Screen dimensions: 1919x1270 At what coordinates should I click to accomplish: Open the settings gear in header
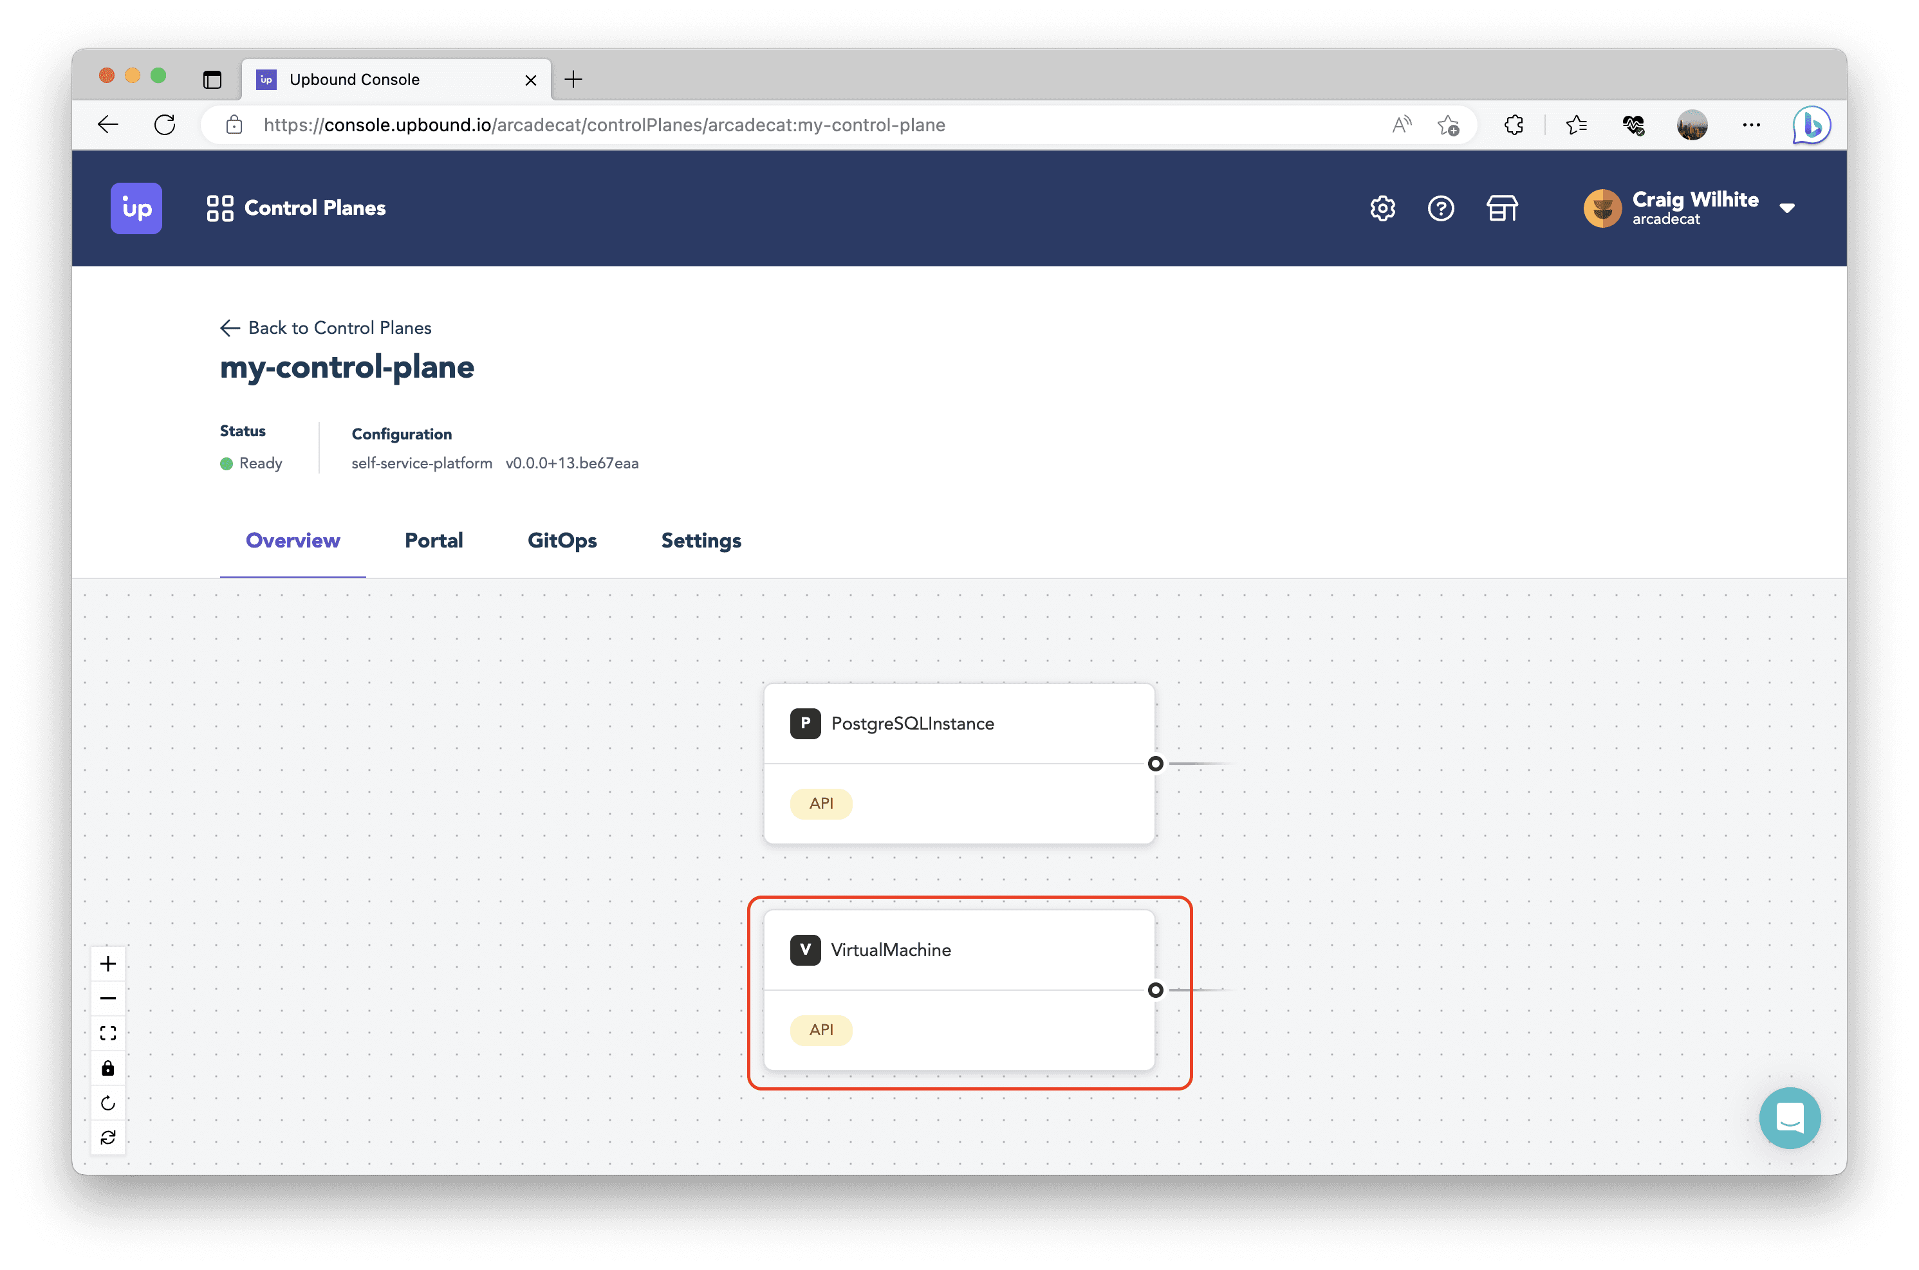[x=1382, y=208]
